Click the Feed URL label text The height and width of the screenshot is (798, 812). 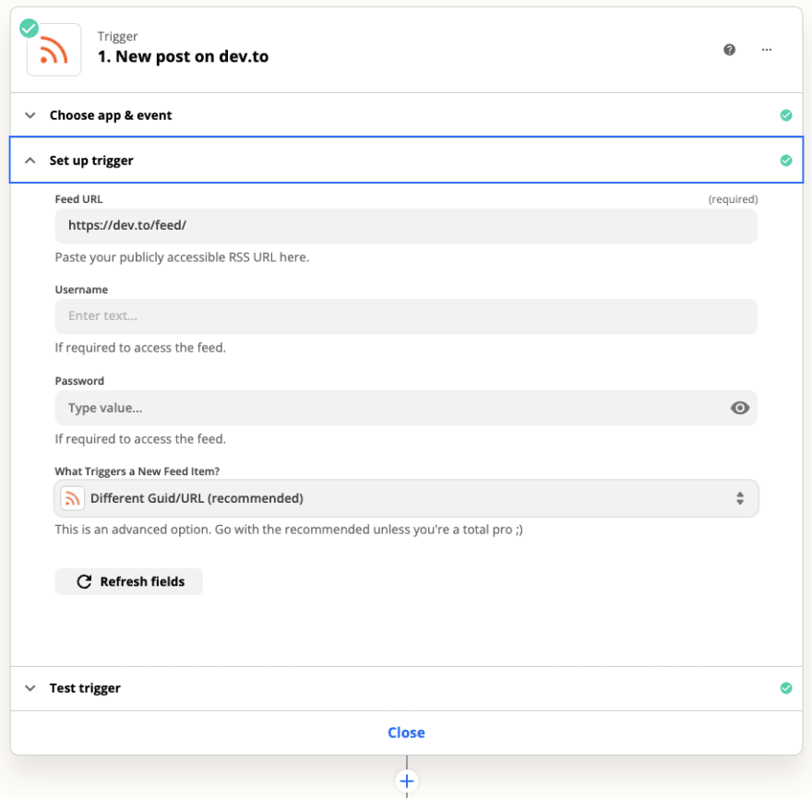tap(78, 199)
